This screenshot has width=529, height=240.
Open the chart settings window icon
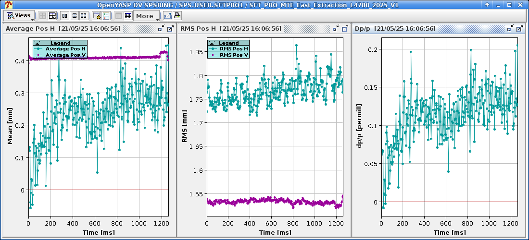[97, 16]
